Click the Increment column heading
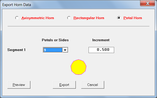 tap(101, 40)
